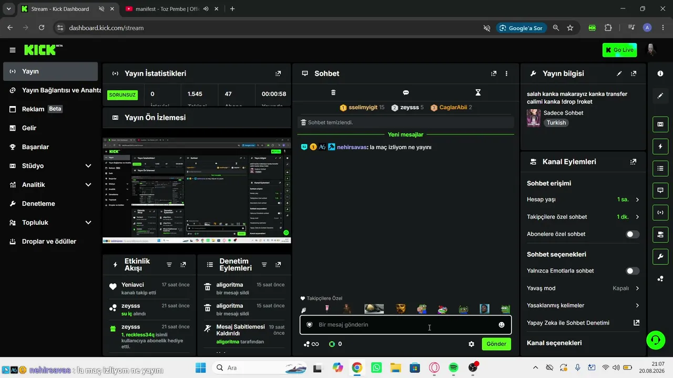
Task: Filter the Etkinlik Akışı feed
Action: (169, 265)
